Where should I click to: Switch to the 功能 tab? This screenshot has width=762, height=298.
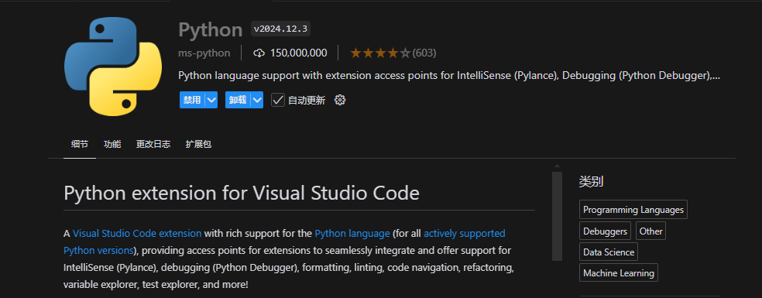[112, 144]
